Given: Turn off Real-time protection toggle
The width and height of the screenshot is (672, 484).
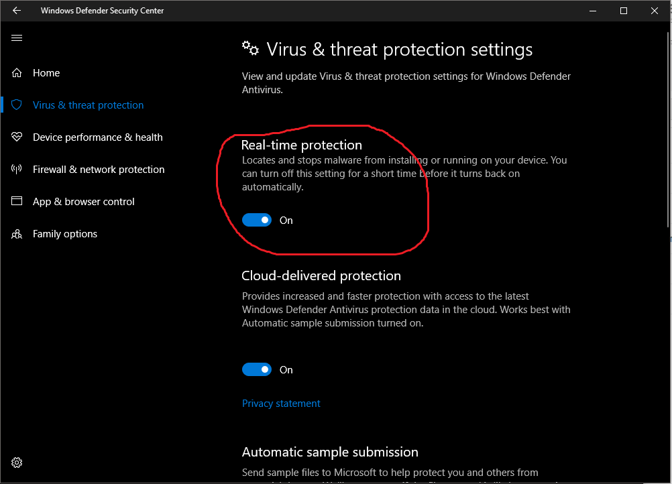Looking at the screenshot, I should coord(257,220).
